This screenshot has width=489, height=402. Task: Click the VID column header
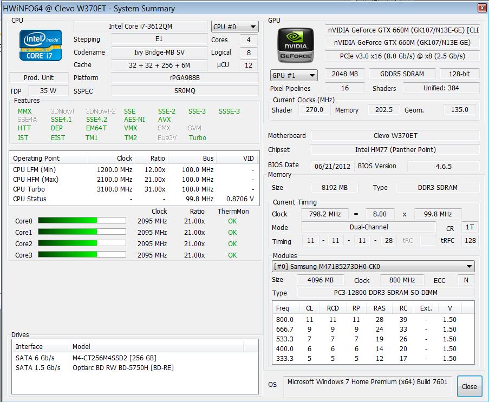(237, 159)
